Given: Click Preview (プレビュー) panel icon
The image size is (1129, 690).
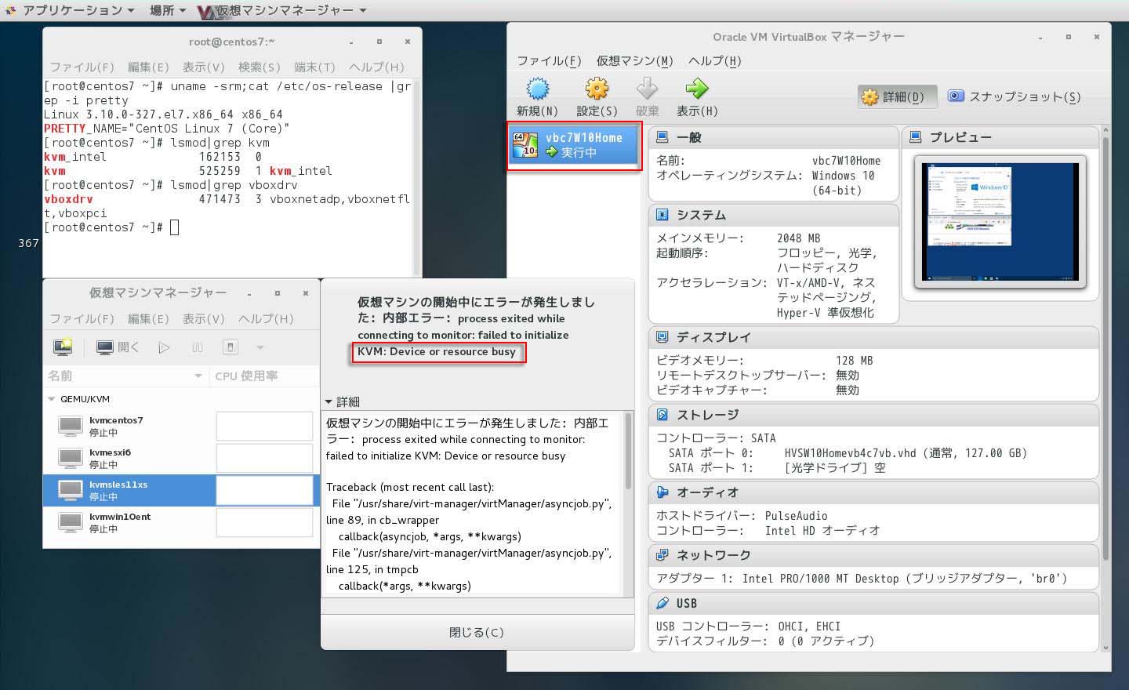Looking at the screenshot, I should tap(915, 137).
